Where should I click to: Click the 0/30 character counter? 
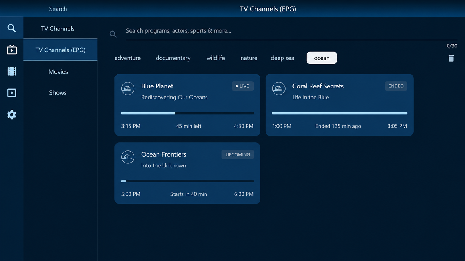452,46
